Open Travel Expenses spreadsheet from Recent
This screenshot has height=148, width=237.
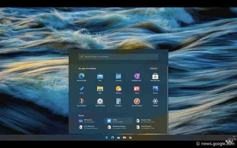tap(146, 127)
